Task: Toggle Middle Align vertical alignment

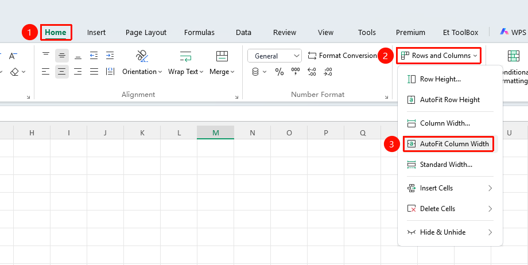Action: click(x=62, y=56)
